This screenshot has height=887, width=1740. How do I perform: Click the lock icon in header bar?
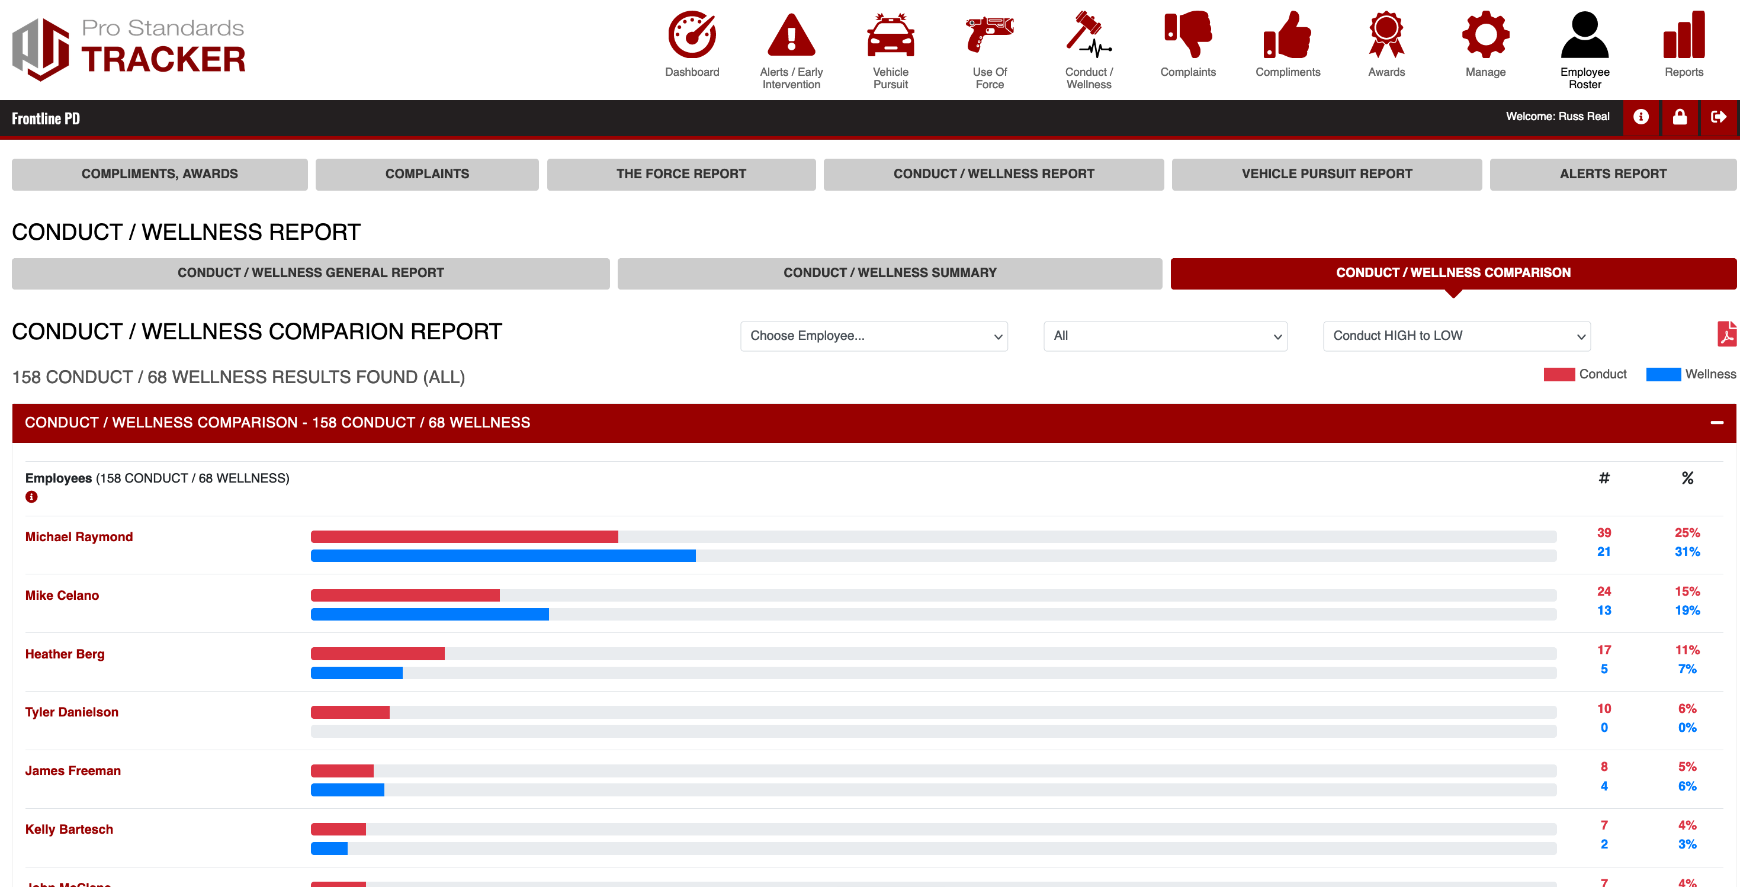(x=1680, y=118)
